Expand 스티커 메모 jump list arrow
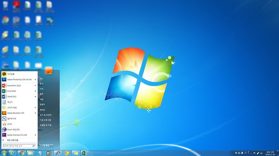Image resolution: width=279 pixels, height=156 pixels. [35, 108]
